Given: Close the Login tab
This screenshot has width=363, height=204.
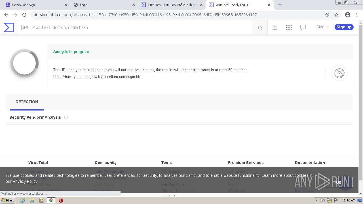Looking at the screenshot, I should click(x=134, y=5).
